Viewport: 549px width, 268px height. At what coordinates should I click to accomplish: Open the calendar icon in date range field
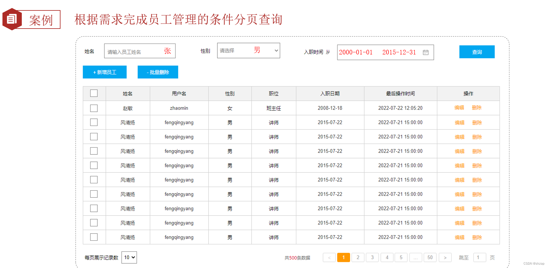pos(426,52)
